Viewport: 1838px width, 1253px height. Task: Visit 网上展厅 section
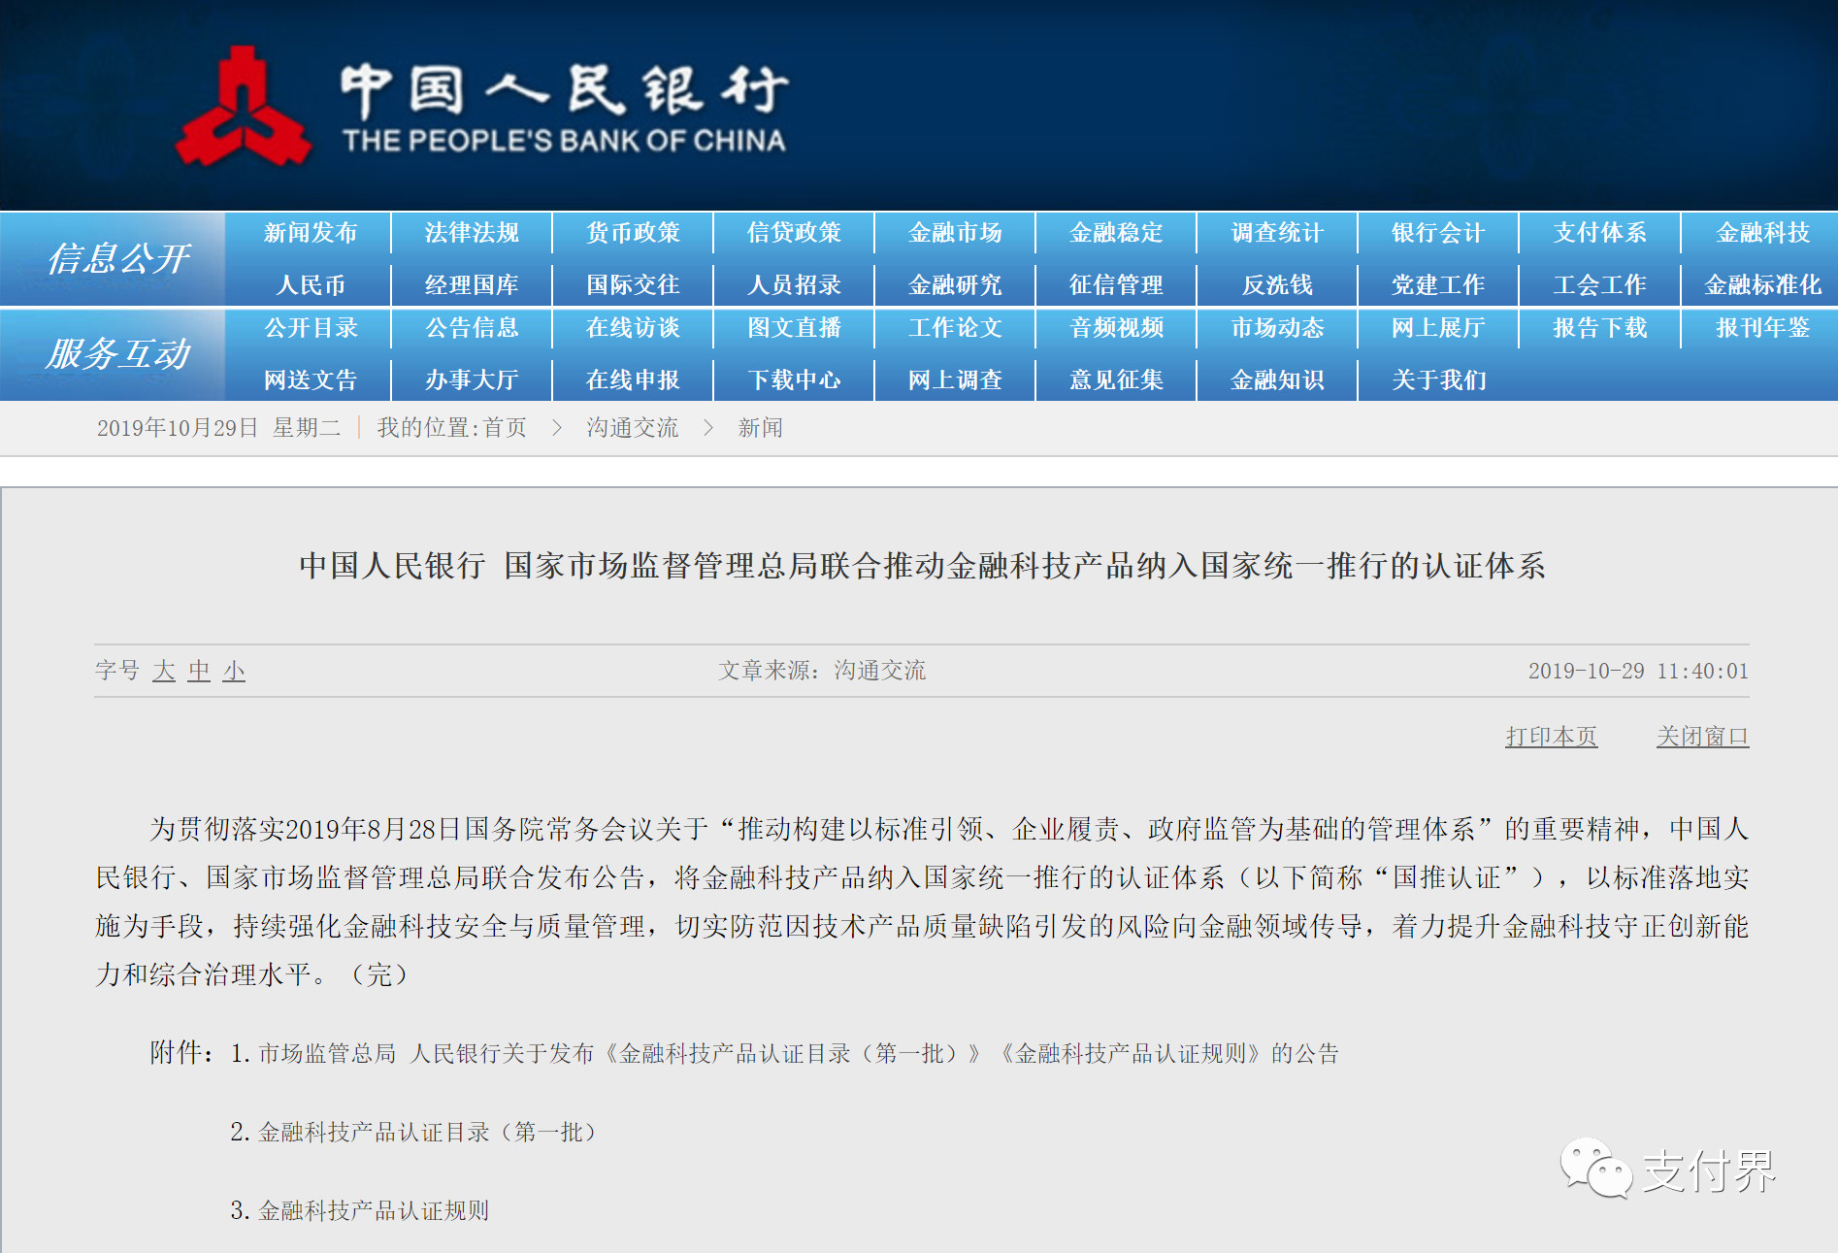1438,328
